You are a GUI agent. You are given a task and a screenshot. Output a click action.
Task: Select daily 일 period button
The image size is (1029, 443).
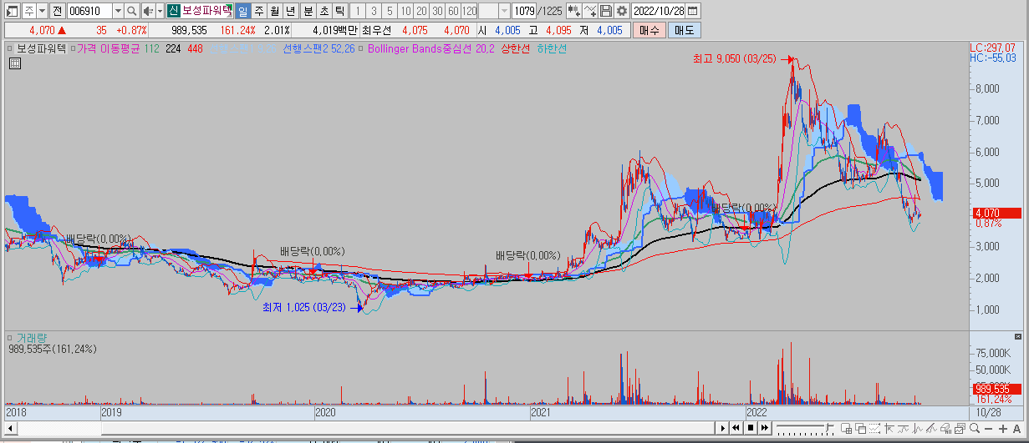[242, 11]
